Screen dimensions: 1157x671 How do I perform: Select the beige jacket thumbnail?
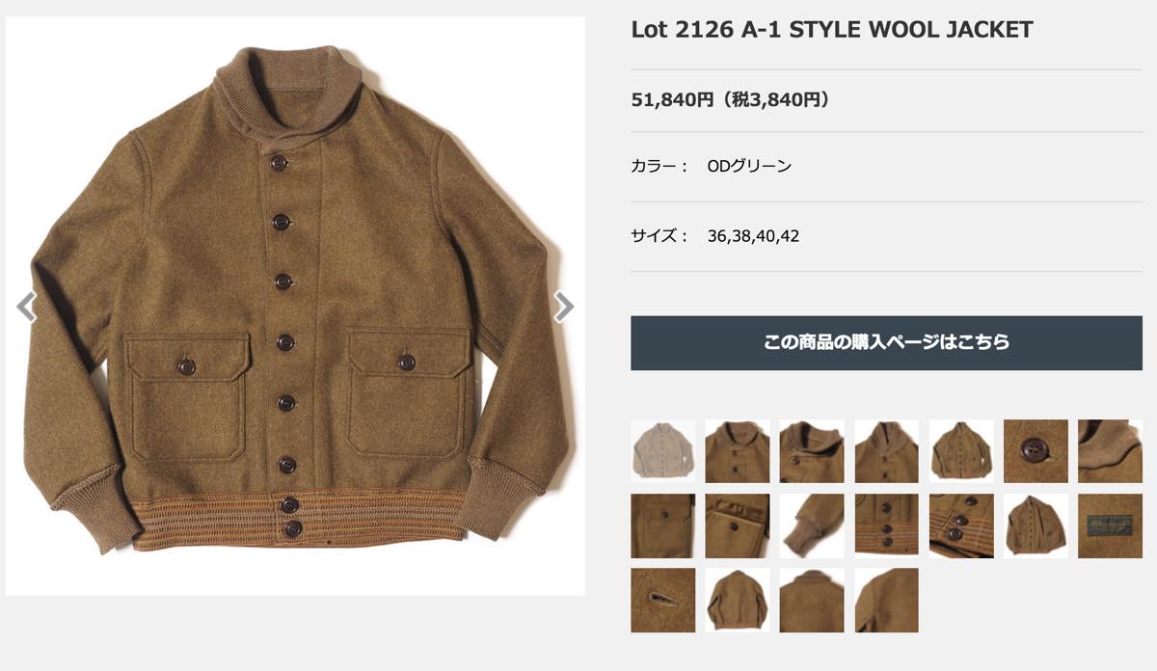click(x=662, y=451)
